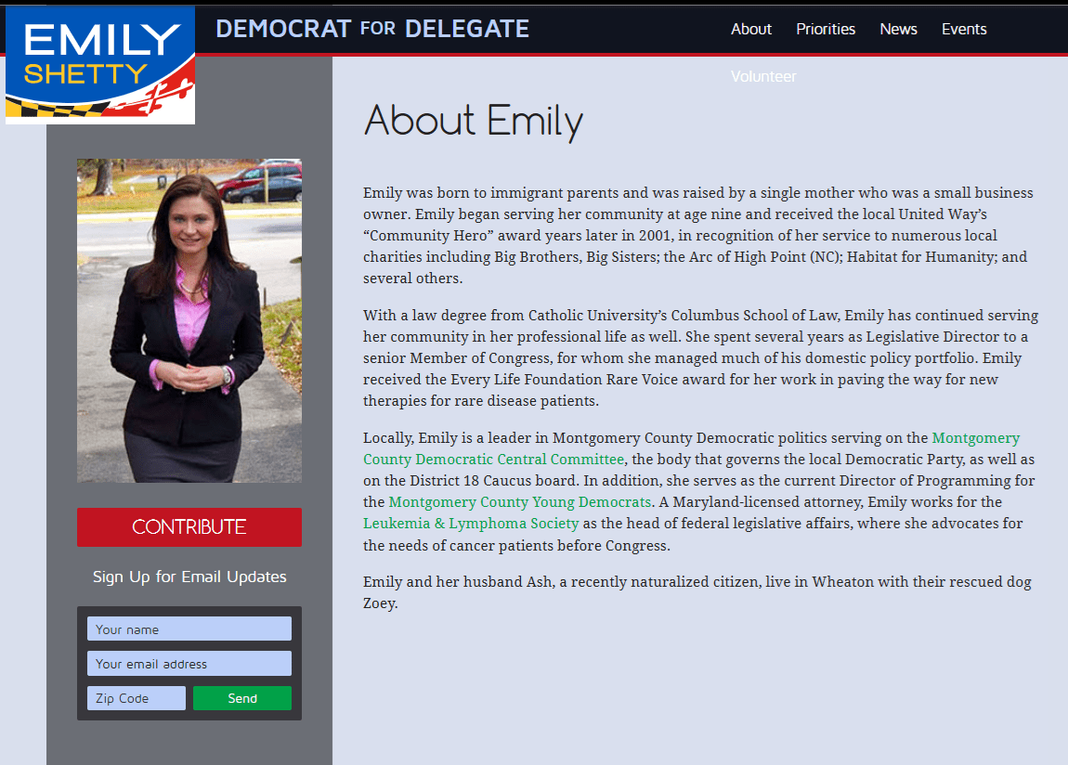
Task: Click the 'About Emily' page heading
Action: point(473,121)
